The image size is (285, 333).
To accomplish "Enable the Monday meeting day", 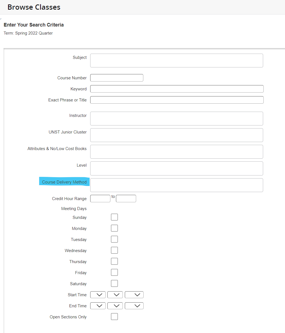I will point(114,228).
